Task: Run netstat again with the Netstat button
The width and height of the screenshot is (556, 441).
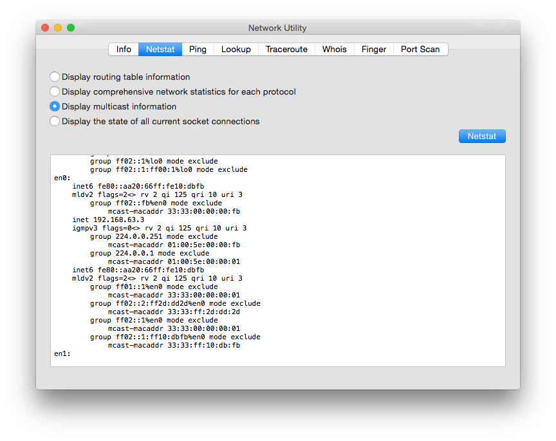Action: tap(482, 136)
